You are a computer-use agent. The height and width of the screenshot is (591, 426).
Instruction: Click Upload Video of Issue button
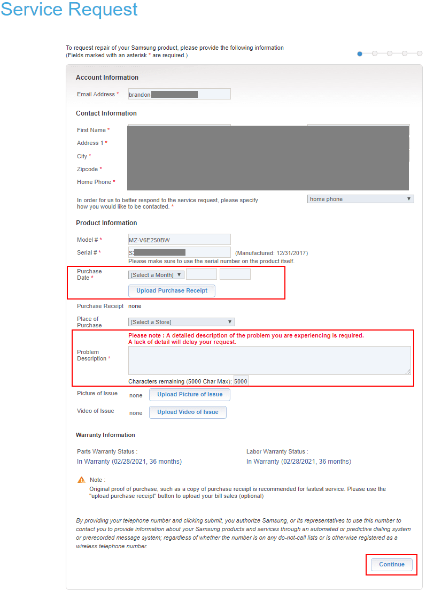click(x=188, y=412)
